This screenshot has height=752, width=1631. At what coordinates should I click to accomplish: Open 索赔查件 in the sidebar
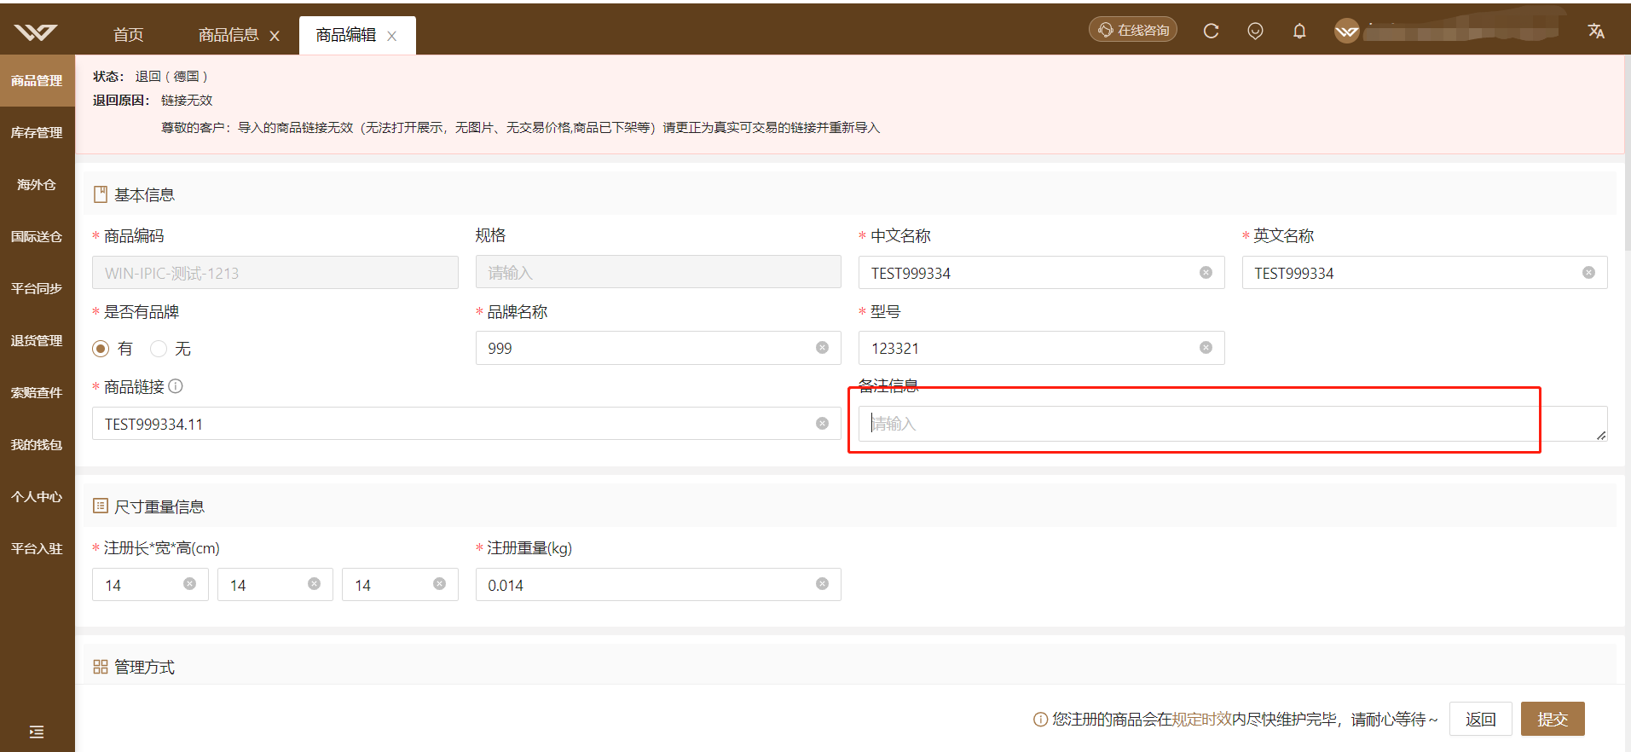37,393
